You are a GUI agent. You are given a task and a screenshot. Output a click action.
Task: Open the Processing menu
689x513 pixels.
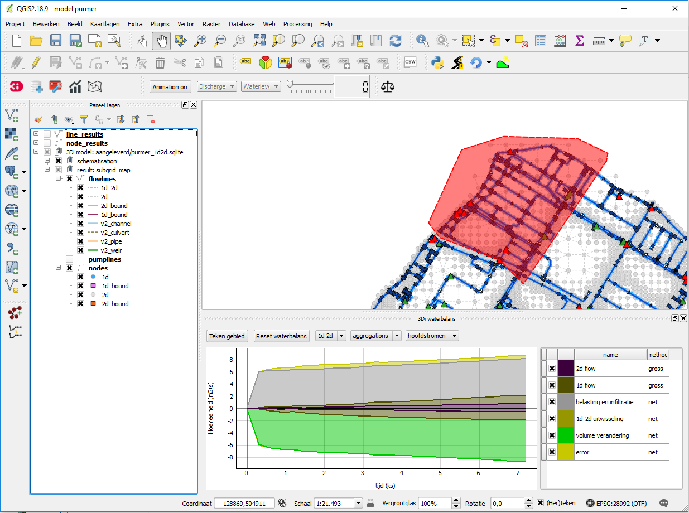click(x=297, y=24)
